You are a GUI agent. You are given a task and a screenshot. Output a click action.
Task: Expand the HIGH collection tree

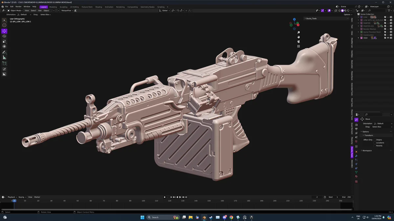359,38
